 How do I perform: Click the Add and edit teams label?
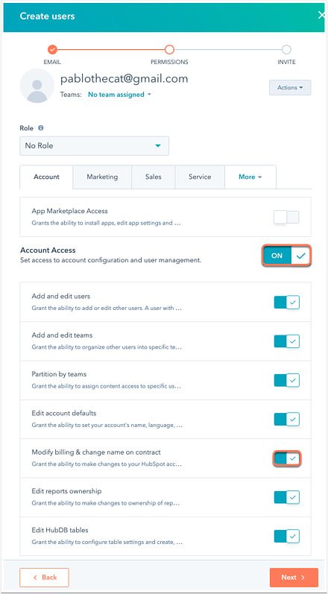tap(62, 335)
